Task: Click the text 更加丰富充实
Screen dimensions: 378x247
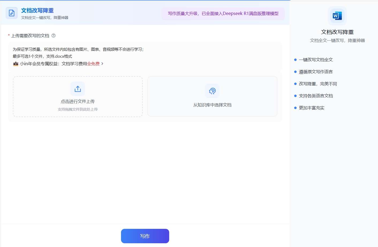Action: click(312, 108)
